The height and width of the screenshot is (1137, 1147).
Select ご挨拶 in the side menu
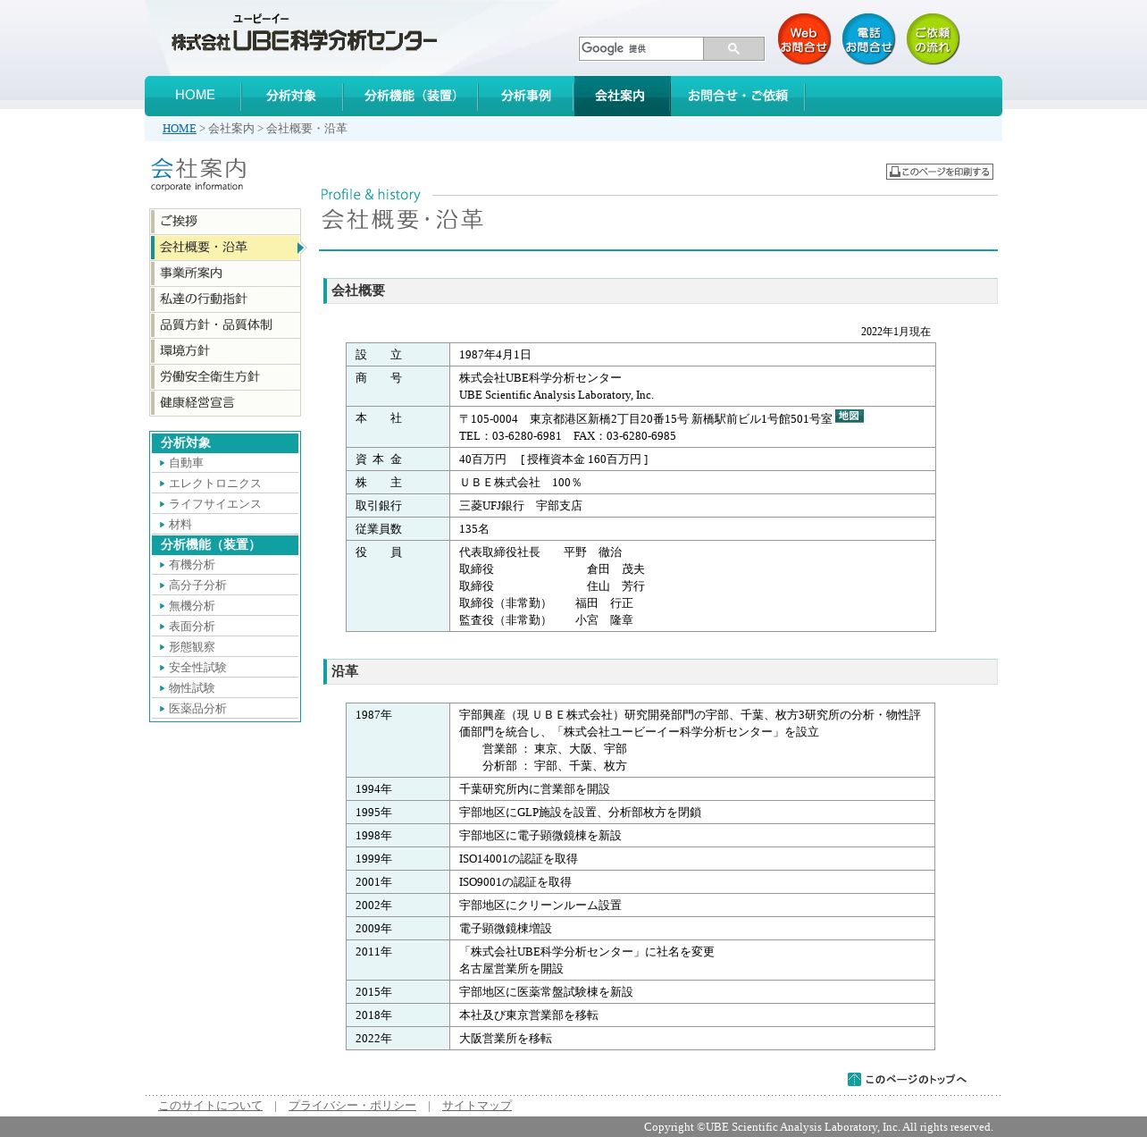tap(225, 222)
